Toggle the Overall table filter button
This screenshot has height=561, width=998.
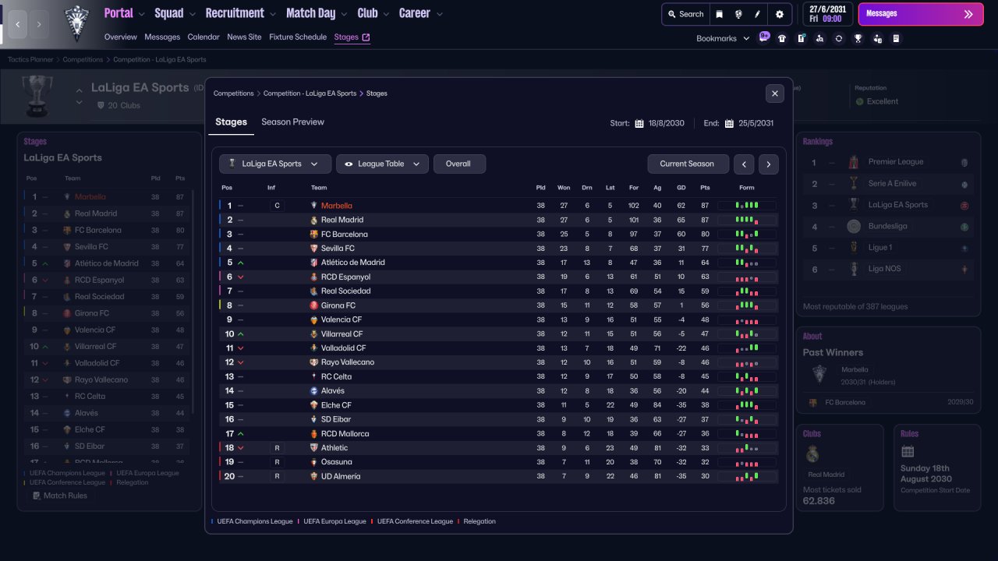click(459, 164)
